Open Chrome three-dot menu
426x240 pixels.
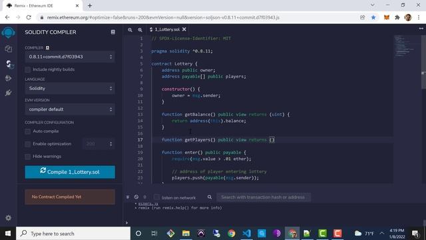419,17
